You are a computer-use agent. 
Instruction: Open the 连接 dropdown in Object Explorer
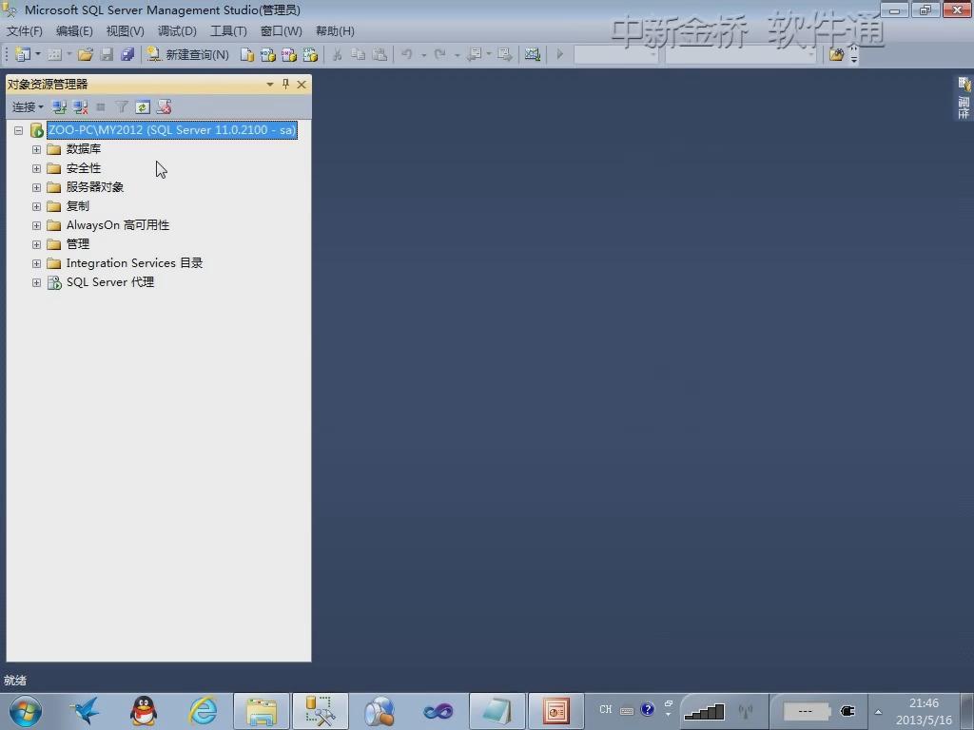28,107
